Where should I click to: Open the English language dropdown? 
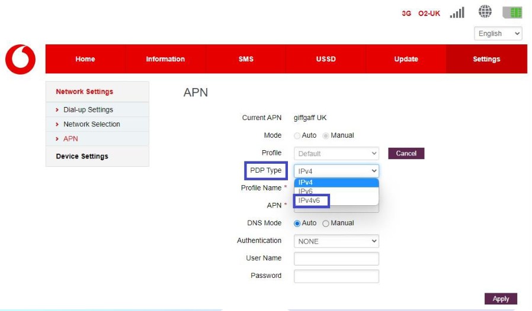point(498,34)
